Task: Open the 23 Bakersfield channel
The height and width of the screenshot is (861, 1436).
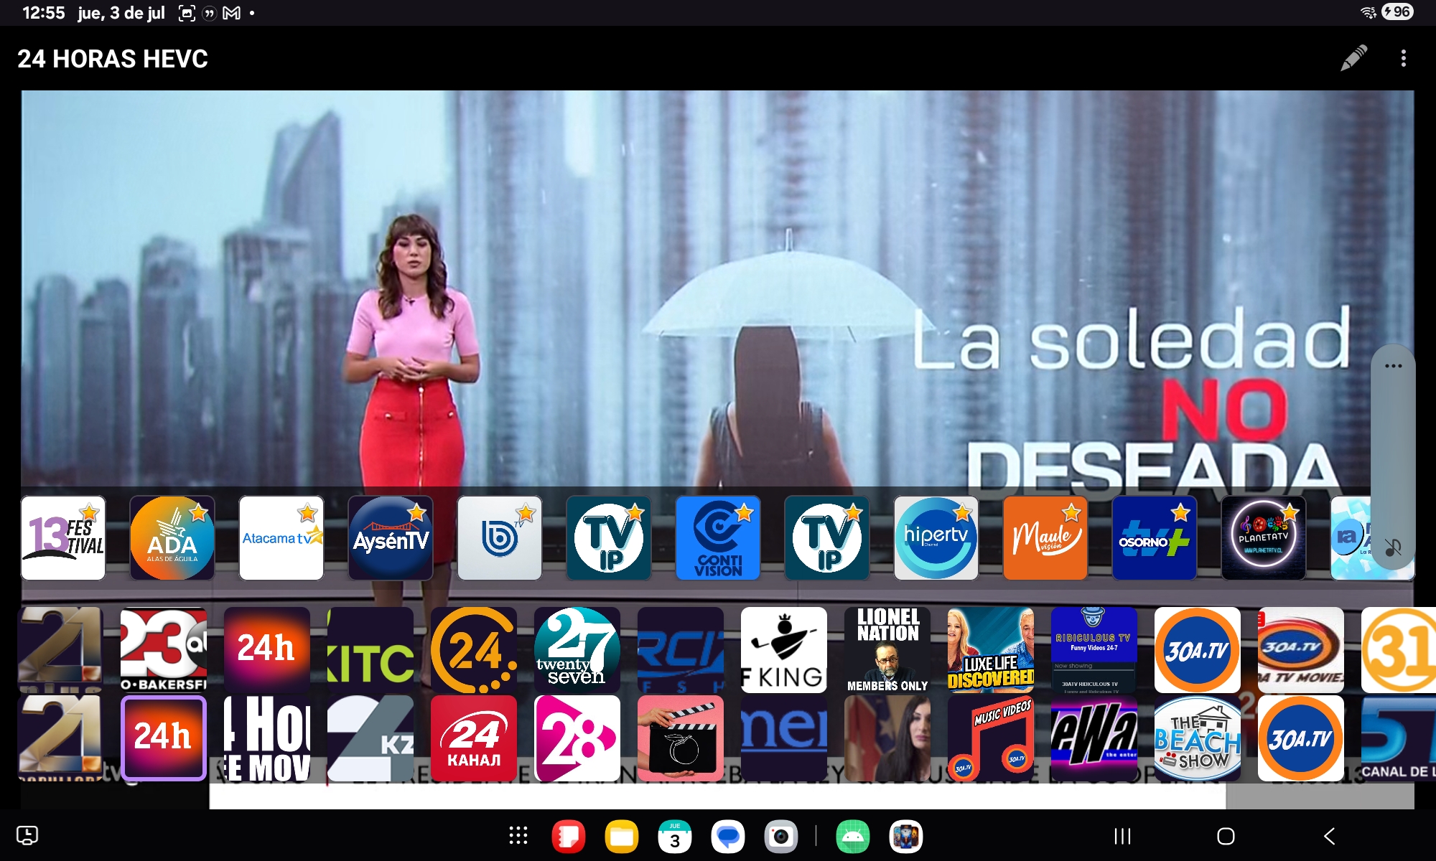Action: point(164,650)
